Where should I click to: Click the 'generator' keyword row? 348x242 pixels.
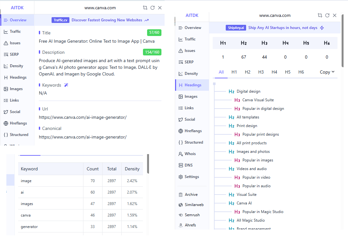(x=80, y=227)
